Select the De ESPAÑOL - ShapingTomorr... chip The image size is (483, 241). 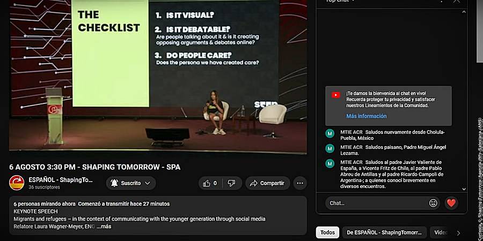(x=384, y=232)
